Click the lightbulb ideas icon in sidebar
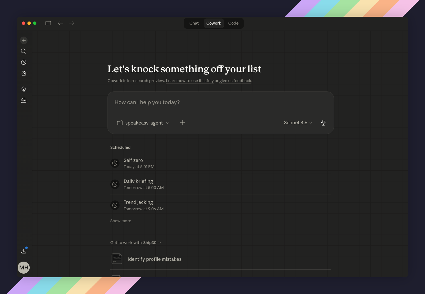Image resolution: width=425 pixels, height=294 pixels. point(24,89)
